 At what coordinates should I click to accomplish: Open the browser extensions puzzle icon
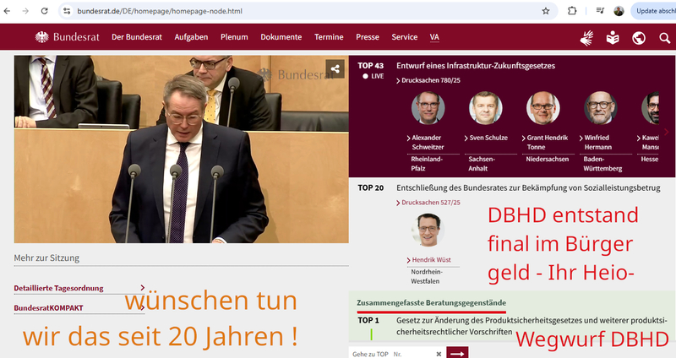[572, 11]
